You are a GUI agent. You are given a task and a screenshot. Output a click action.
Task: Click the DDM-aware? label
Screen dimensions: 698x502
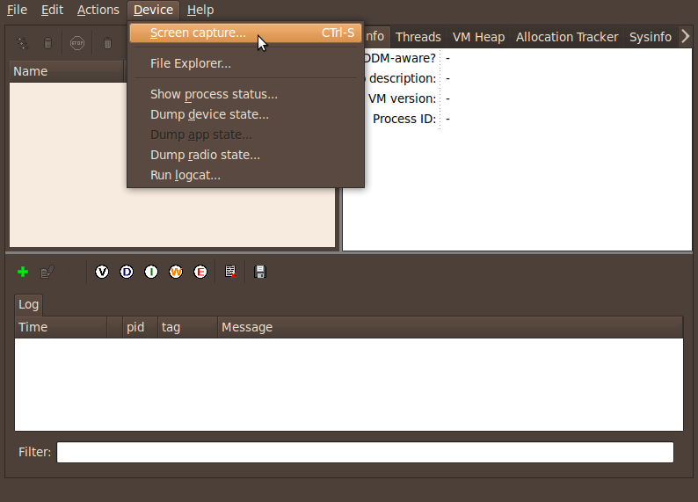400,58
